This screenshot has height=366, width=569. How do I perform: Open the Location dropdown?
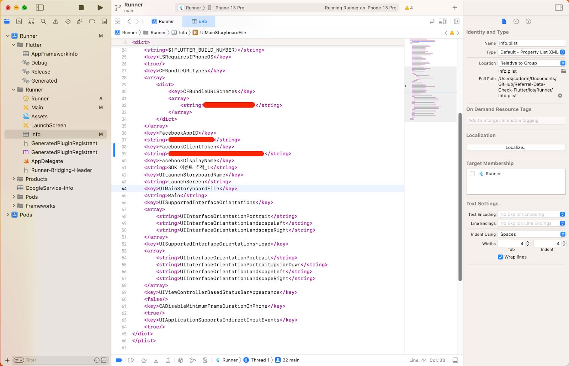(532, 63)
